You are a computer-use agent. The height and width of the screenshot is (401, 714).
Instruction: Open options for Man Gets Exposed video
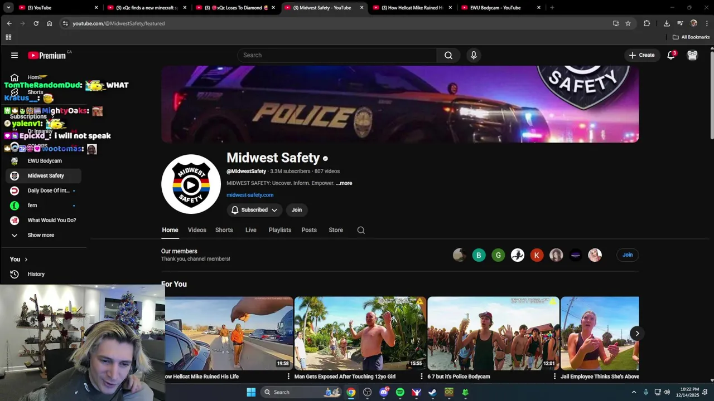[421, 376]
